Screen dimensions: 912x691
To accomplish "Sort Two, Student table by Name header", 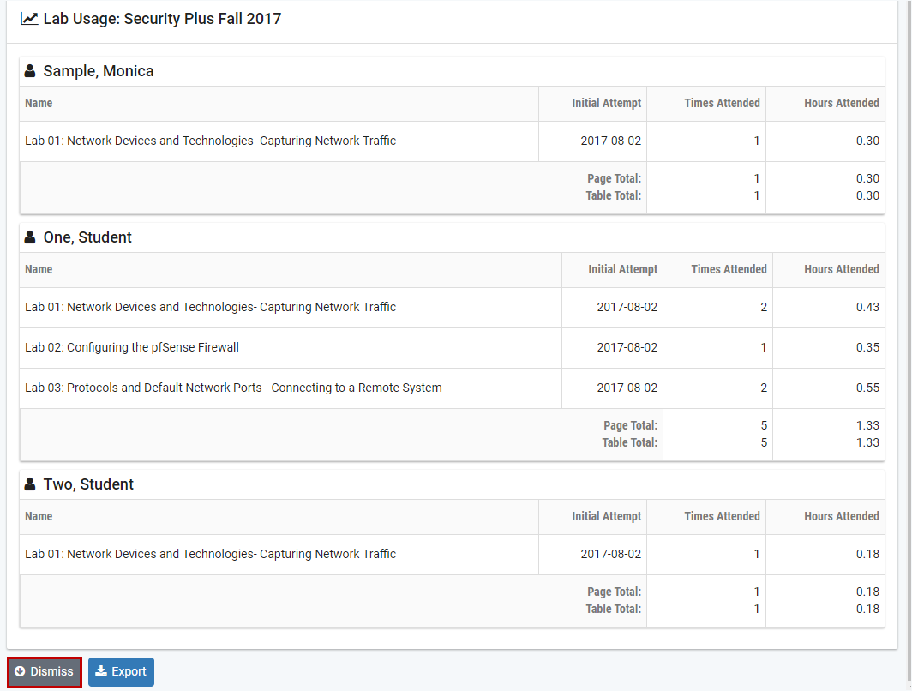I will point(39,516).
